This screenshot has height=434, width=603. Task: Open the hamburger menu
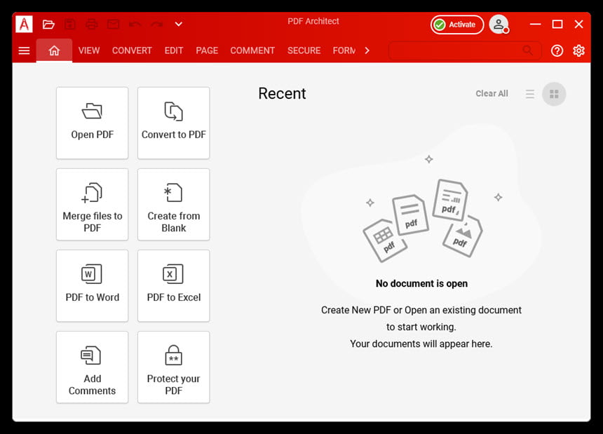point(25,50)
